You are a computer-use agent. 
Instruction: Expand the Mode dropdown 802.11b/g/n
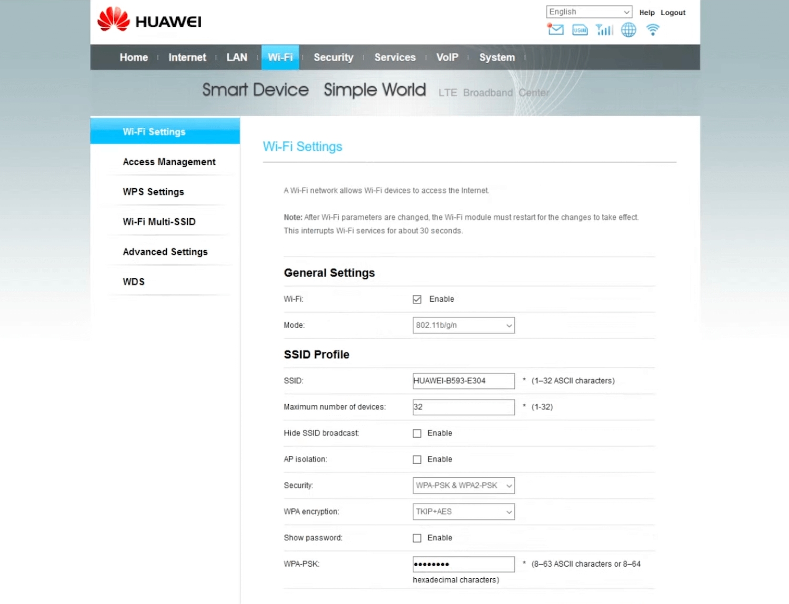tap(463, 325)
